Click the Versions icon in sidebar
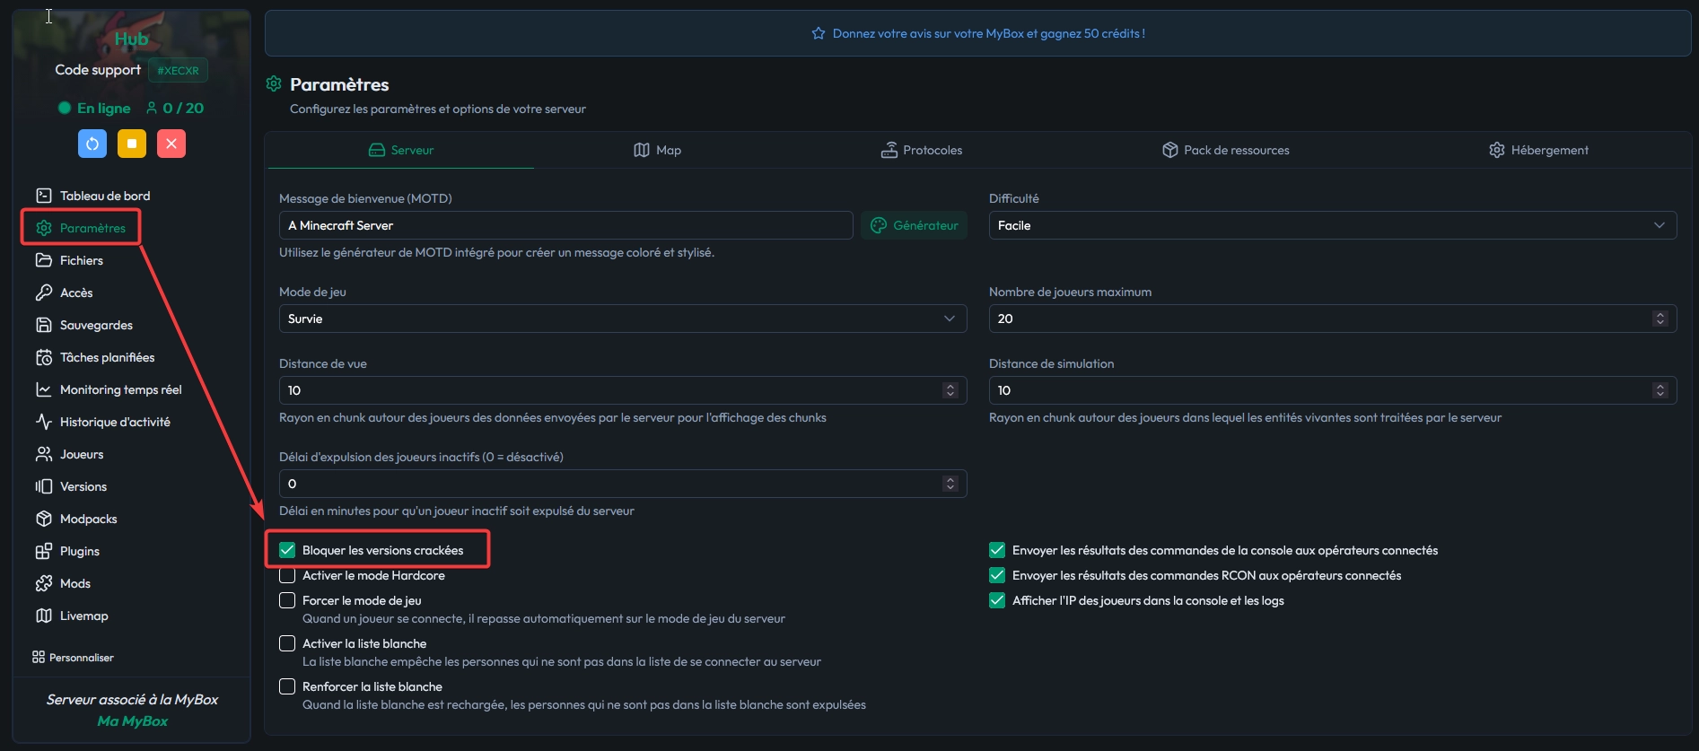The width and height of the screenshot is (1699, 751). [x=43, y=486]
